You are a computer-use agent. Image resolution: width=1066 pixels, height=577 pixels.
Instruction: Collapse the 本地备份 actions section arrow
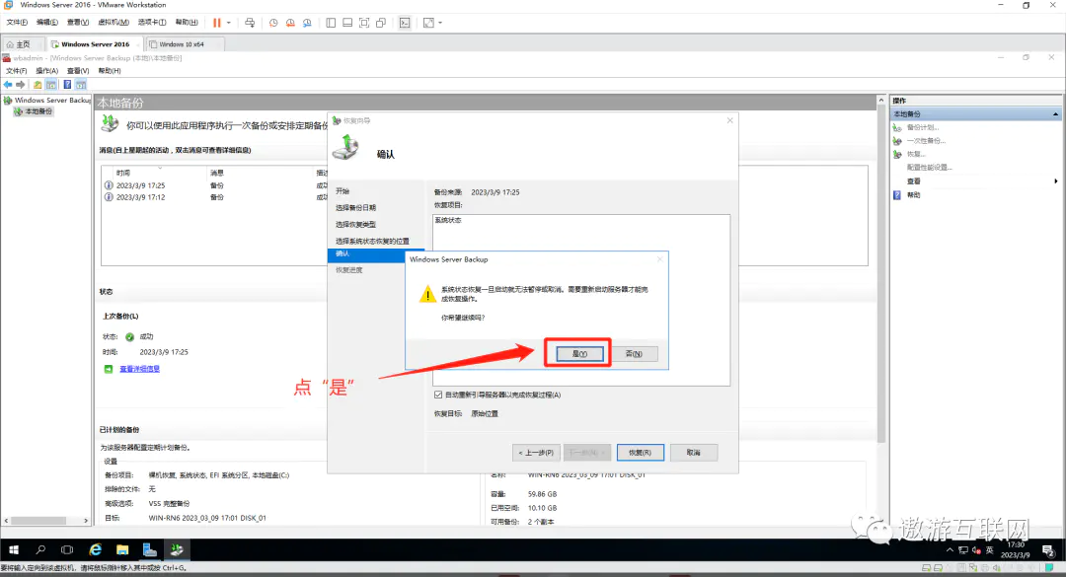pyautogui.click(x=1055, y=114)
